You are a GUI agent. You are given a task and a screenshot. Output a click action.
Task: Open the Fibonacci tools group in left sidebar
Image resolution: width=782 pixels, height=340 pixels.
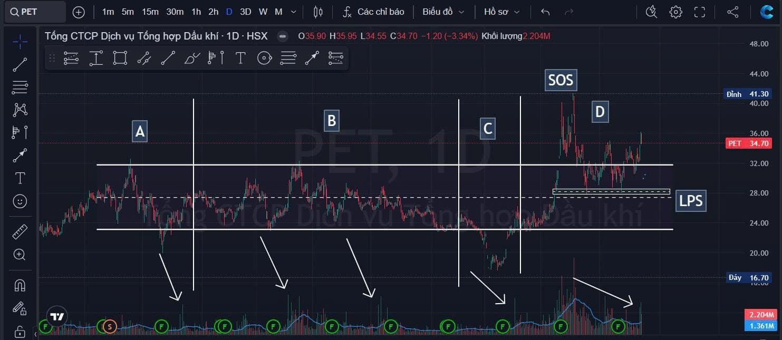pos(20,87)
